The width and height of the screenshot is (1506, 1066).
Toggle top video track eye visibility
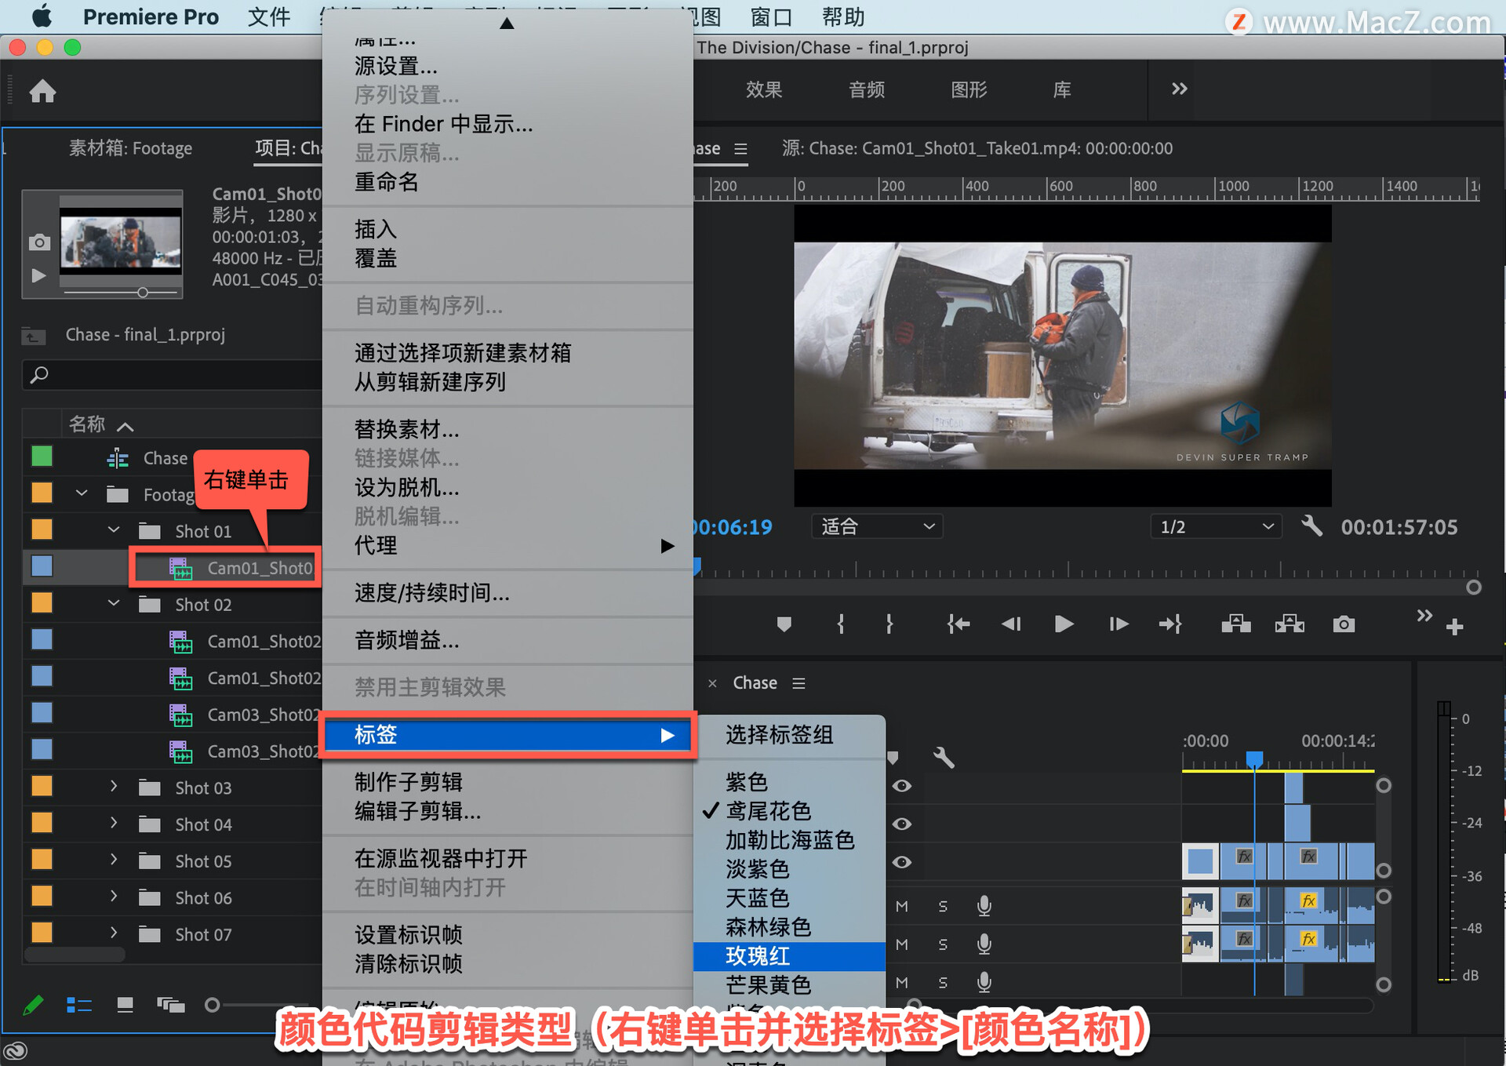[x=902, y=786]
